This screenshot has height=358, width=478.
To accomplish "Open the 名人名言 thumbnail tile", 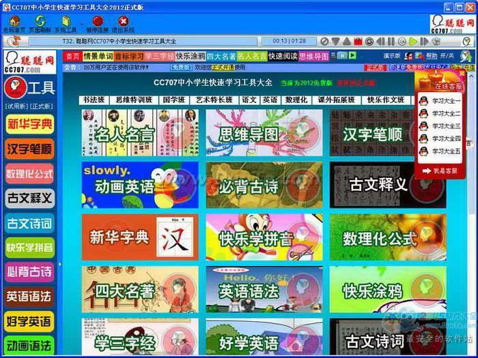I will [x=140, y=133].
